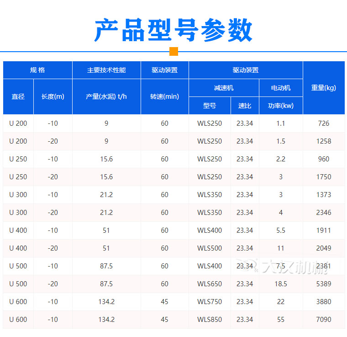
Task: Click the 产品型号参数 page title
Action: 173,31
